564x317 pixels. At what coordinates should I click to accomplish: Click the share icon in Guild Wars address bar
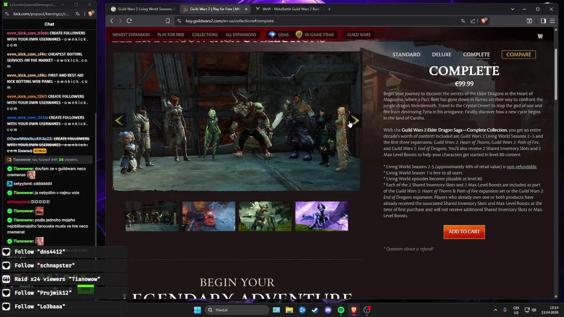pyautogui.click(x=473, y=21)
